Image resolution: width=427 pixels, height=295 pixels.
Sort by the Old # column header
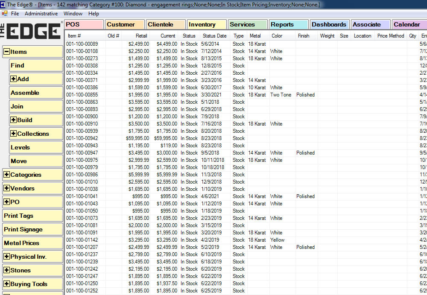coord(114,36)
